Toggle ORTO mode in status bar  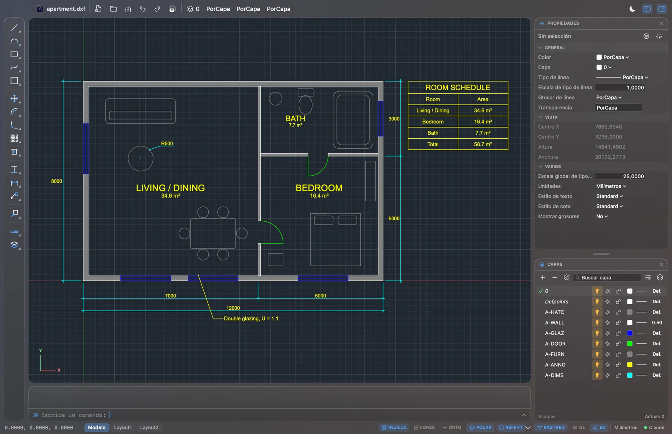[452, 428]
